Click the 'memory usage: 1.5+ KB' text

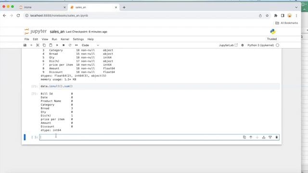pos(58,79)
